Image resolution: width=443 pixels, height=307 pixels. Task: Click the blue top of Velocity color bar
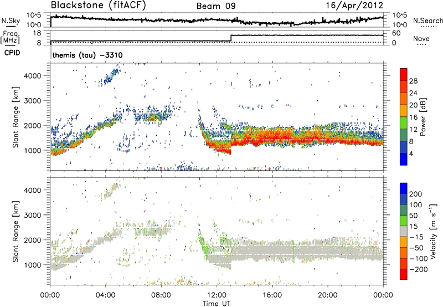(404, 188)
